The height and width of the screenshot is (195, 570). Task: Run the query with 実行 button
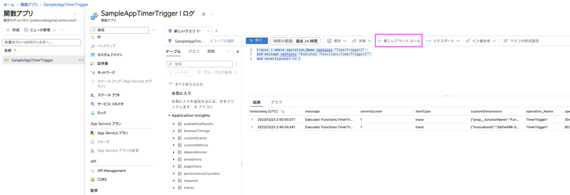(x=256, y=41)
